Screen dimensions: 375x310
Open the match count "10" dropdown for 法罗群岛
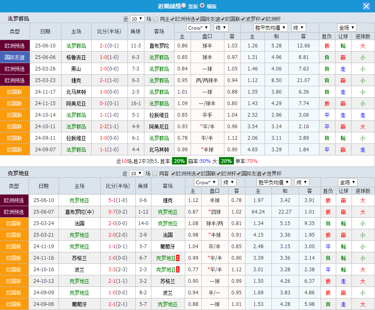[137, 19]
